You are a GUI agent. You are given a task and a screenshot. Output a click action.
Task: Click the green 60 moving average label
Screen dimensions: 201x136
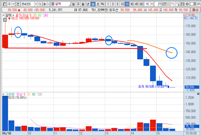click(x=40, y=15)
